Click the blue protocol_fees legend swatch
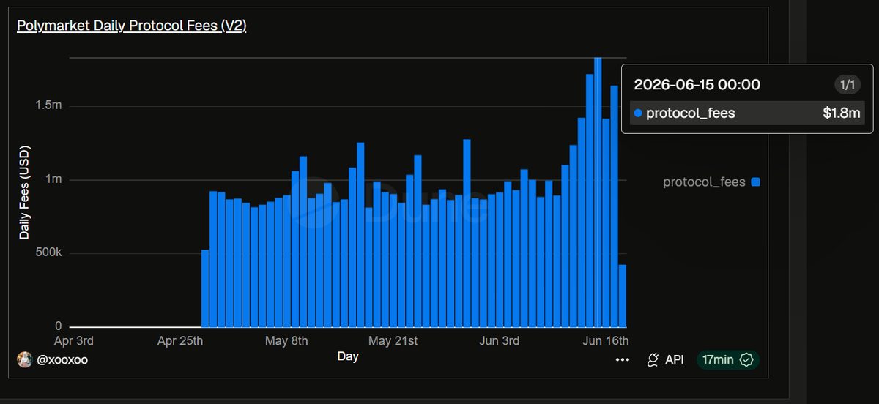879x404 pixels. (x=755, y=182)
